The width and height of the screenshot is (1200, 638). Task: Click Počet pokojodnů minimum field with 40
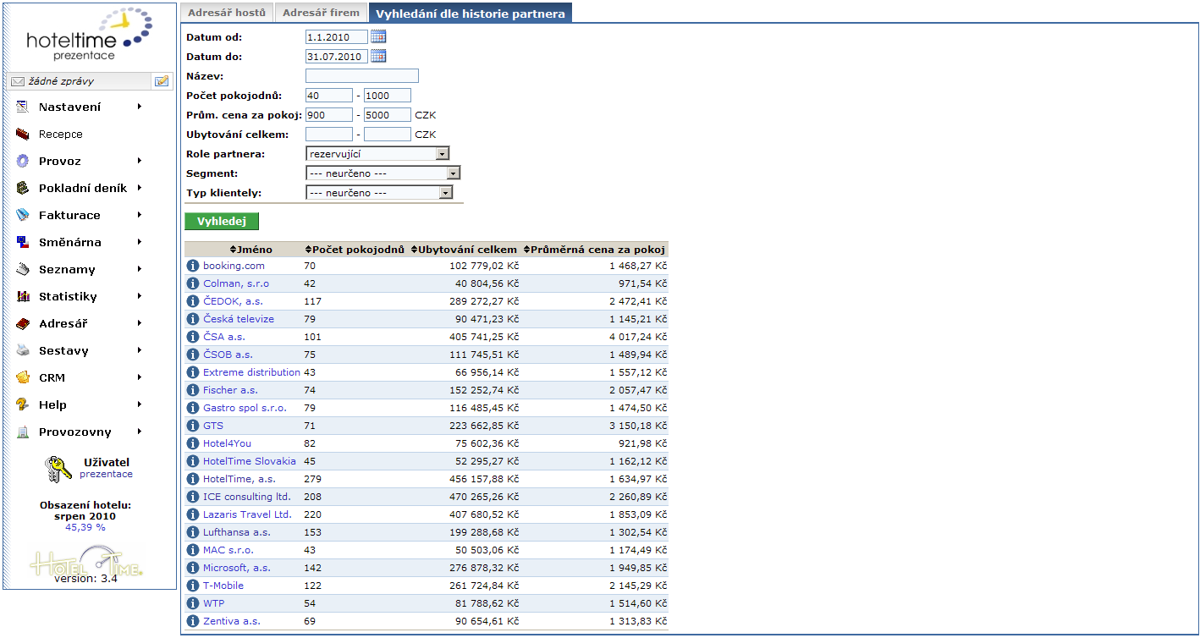pos(329,96)
